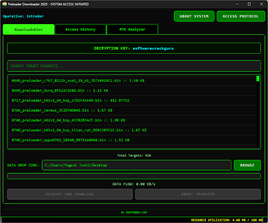268x223 pixels.
Task: Switch to the MTK Analyzer tab
Action: click(x=132, y=30)
